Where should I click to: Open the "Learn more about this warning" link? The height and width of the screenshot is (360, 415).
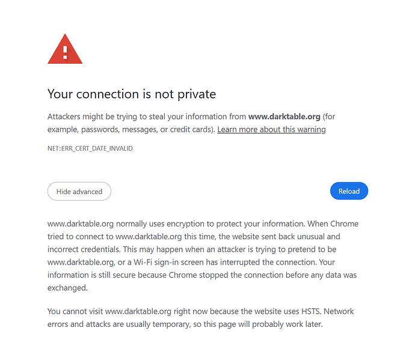(x=271, y=130)
